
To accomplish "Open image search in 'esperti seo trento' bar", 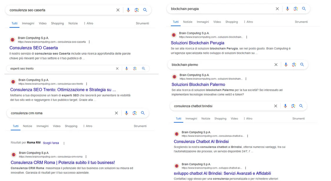I will (135, 68).
